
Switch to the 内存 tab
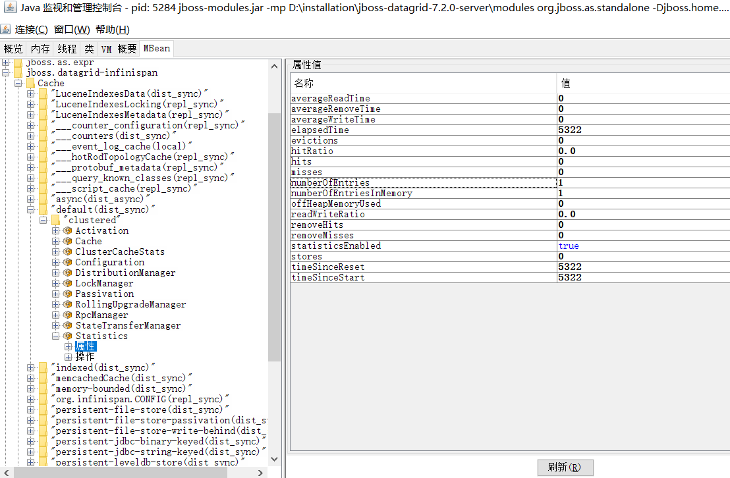[x=40, y=49]
